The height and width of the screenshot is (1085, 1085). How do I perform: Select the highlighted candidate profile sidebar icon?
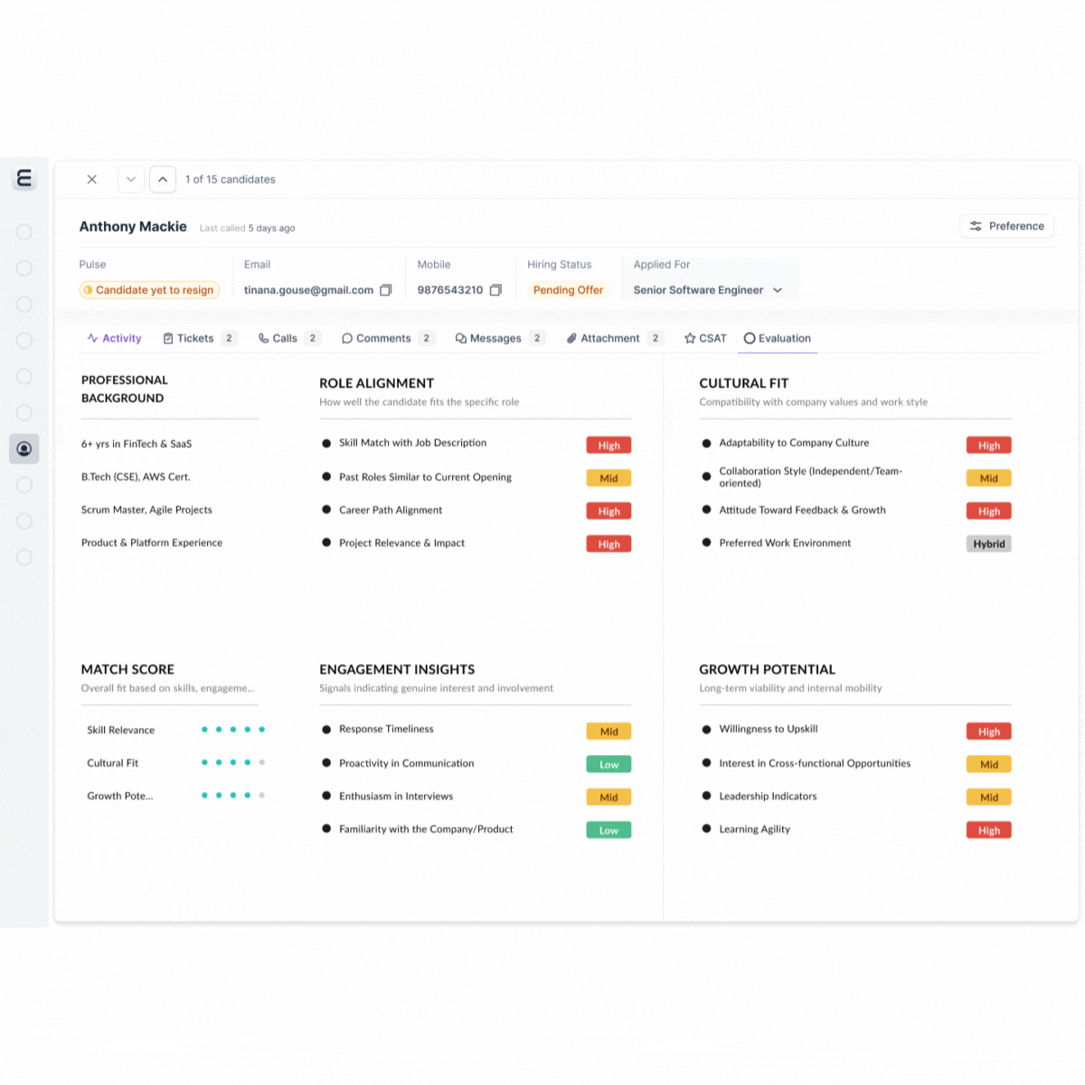point(24,448)
